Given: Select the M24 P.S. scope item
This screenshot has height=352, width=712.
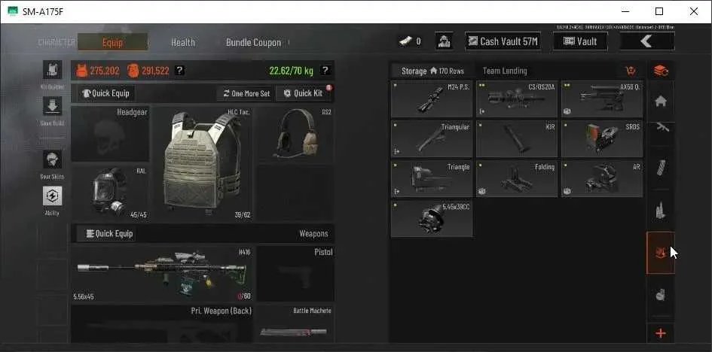Looking at the screenshot, I should [432, 99].
